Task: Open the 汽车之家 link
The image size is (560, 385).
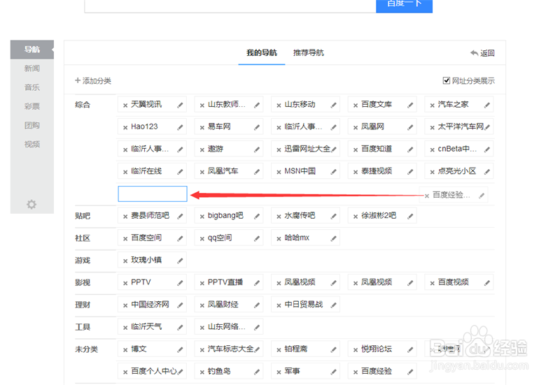Action: pos(454,105)
